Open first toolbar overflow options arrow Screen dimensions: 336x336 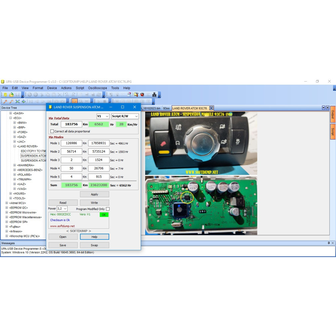point(23,95)
